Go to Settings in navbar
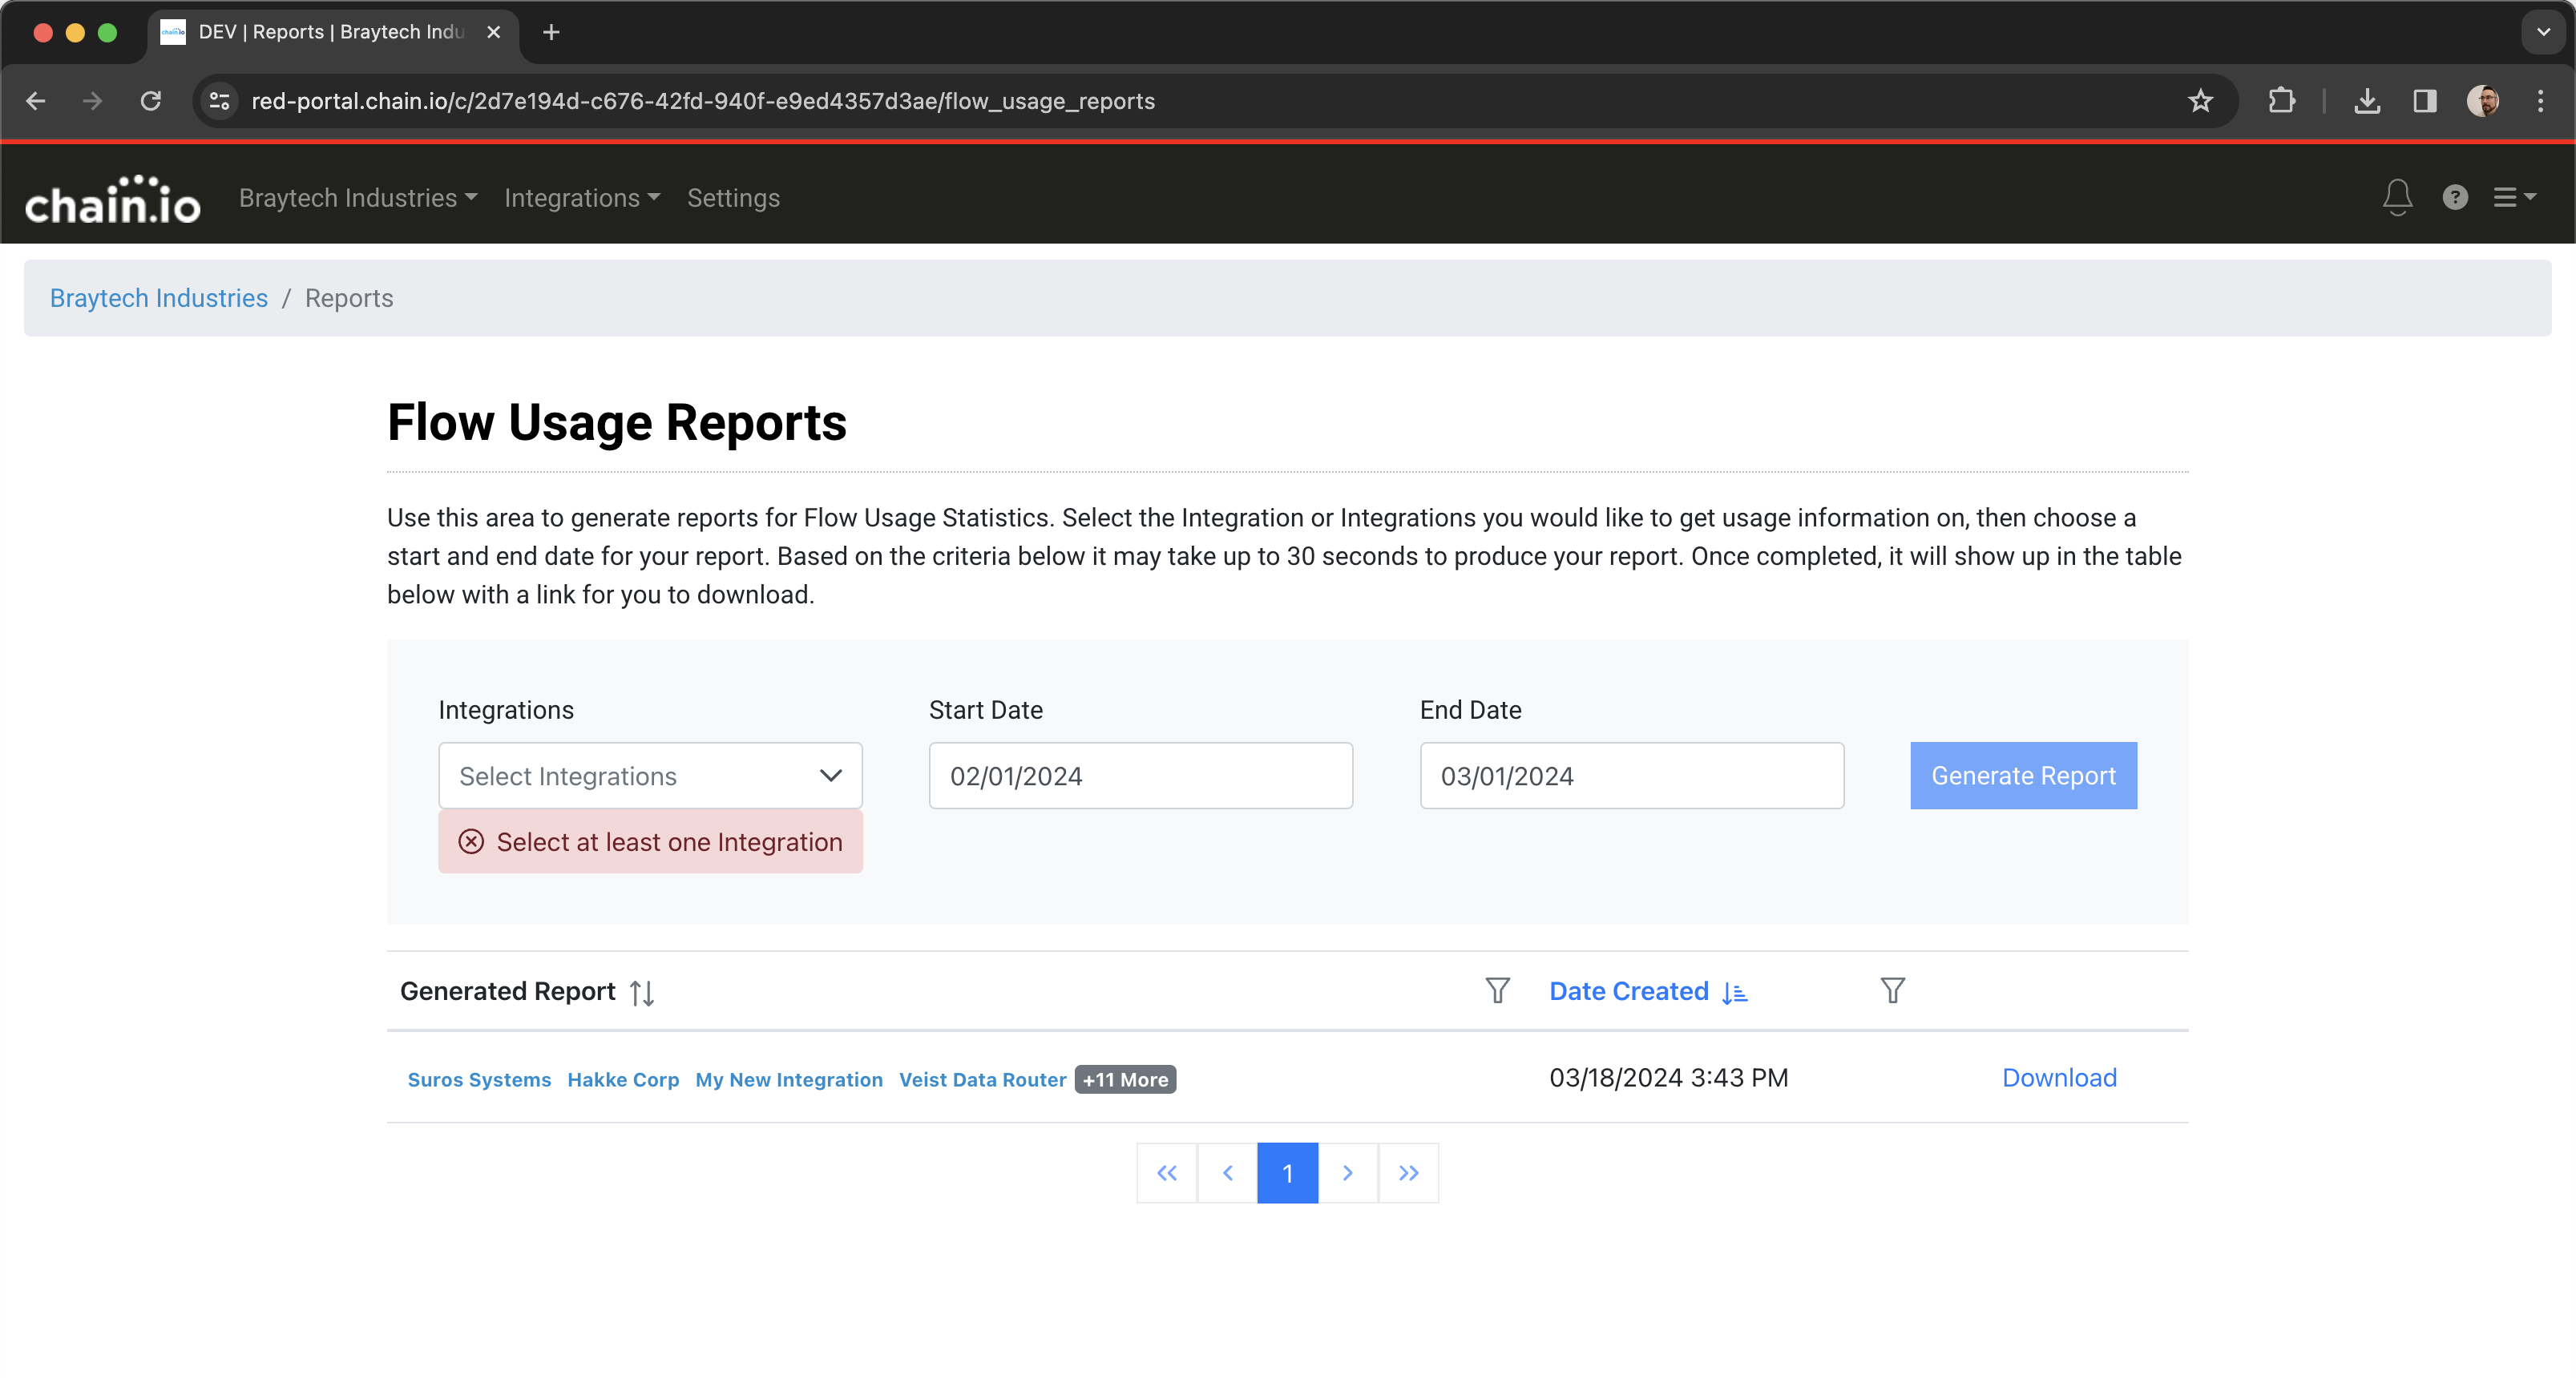This screenshot has height=1379, width=2576. click(733, 198)
